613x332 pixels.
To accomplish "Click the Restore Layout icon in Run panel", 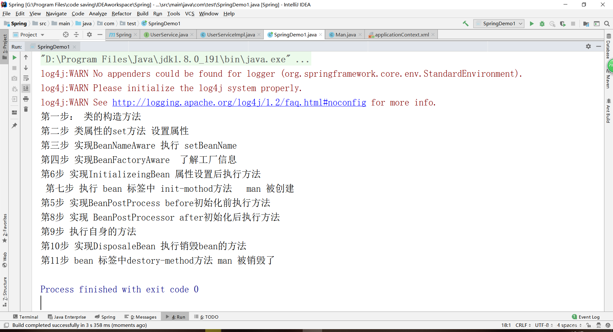I will click(x=14, y=112).
